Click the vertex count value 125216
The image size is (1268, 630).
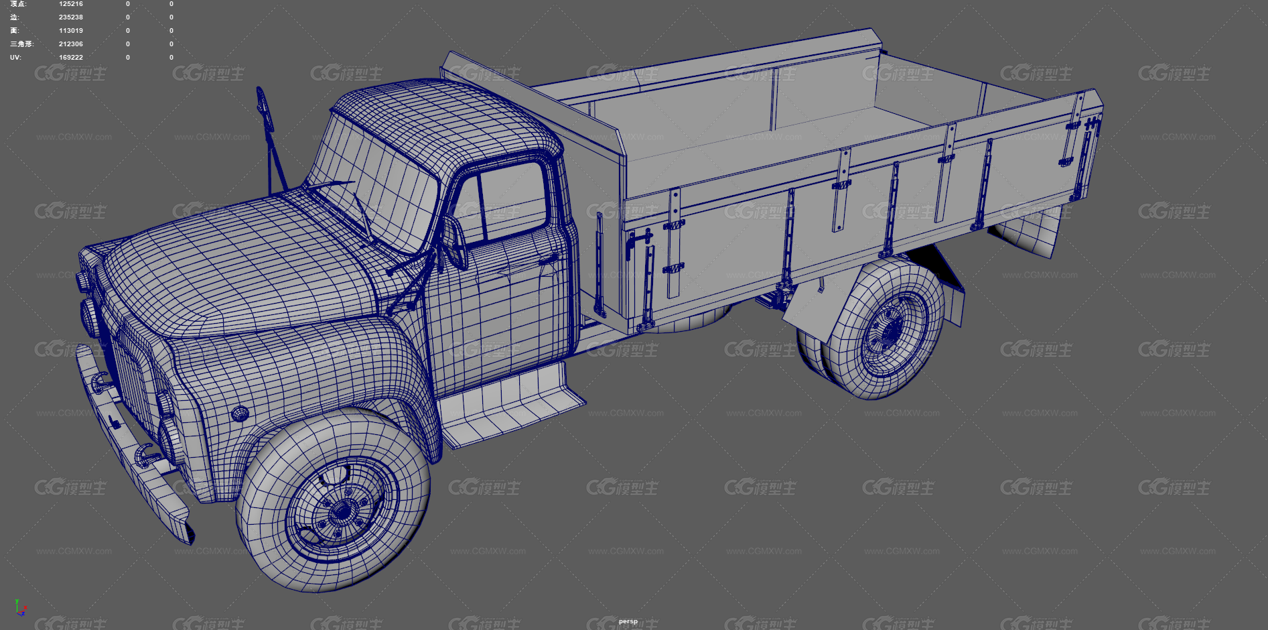click(x=71, y=4)
